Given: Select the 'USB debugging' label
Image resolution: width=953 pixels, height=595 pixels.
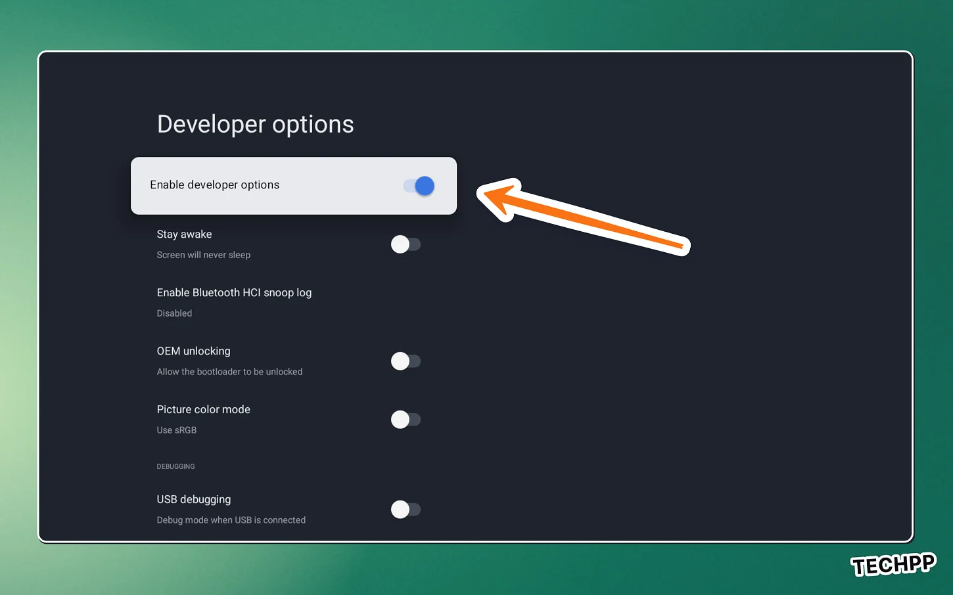Looking at the screenshot, I should 193,500.
